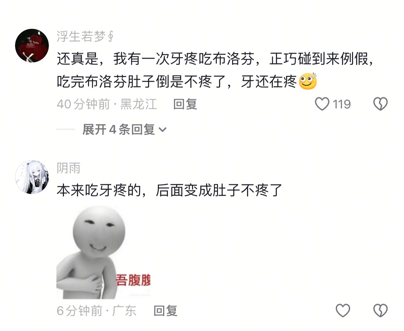Expand the 4 replies under first comment
The height and width of the screenshot is (331, 404).
pos(124,129)
